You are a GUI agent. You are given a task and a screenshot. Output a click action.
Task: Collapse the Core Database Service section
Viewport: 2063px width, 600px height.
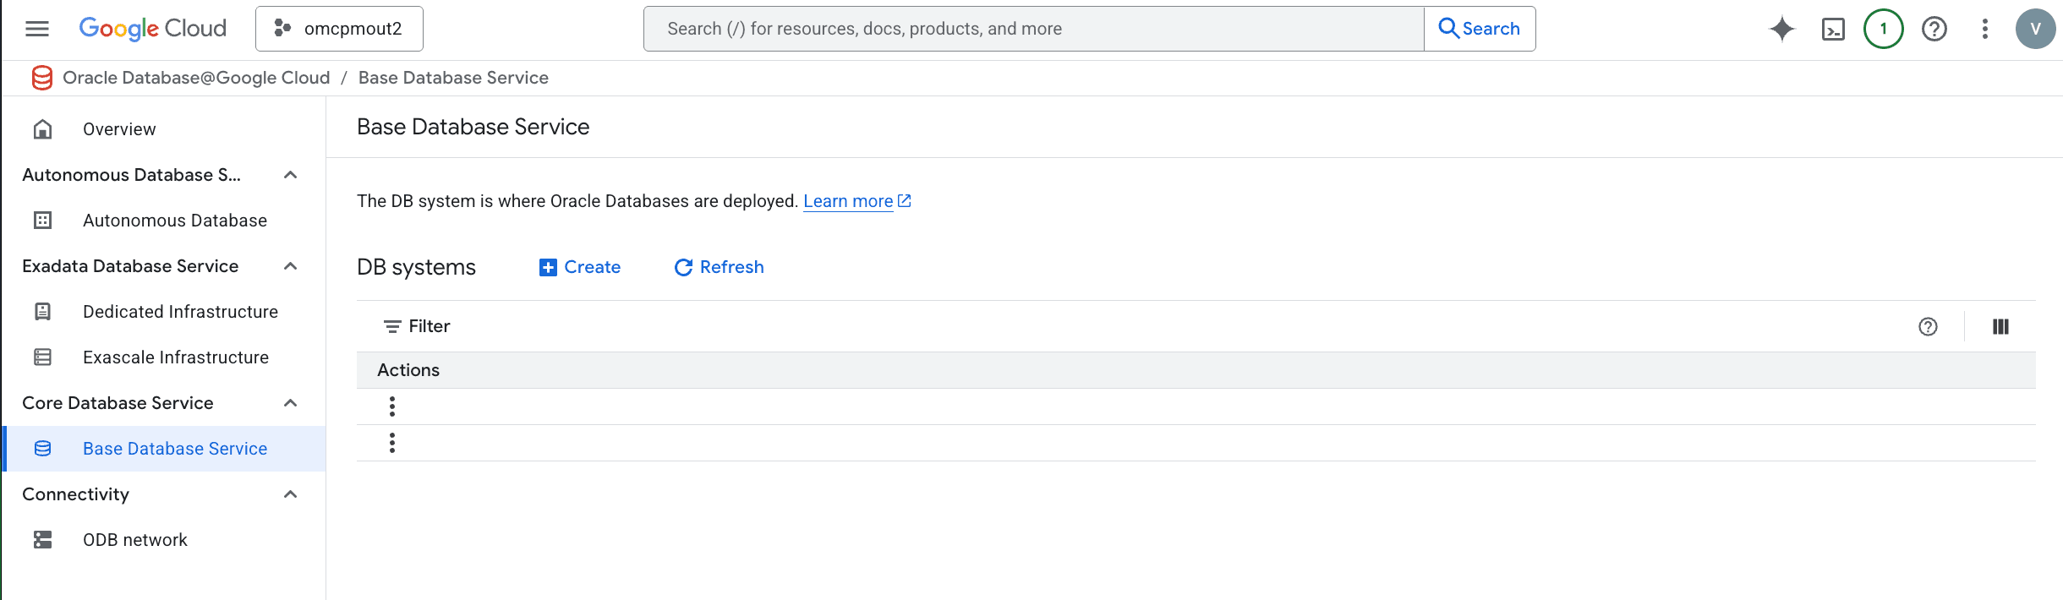(x=291, y=403)
